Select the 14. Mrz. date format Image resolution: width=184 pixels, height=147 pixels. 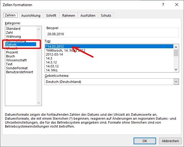(x=52, y=70)
